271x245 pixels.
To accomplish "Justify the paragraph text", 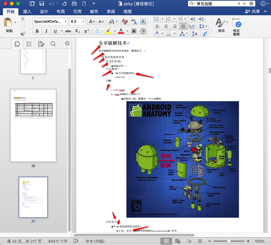I will pos(183,26).
